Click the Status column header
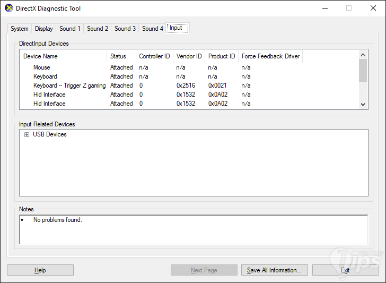 coord(121,56)
